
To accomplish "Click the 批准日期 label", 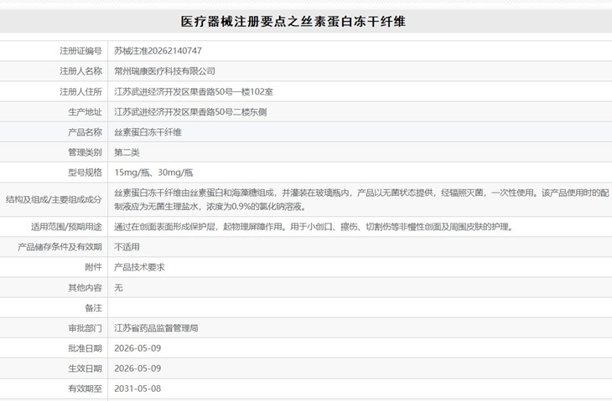I will 85,348.
